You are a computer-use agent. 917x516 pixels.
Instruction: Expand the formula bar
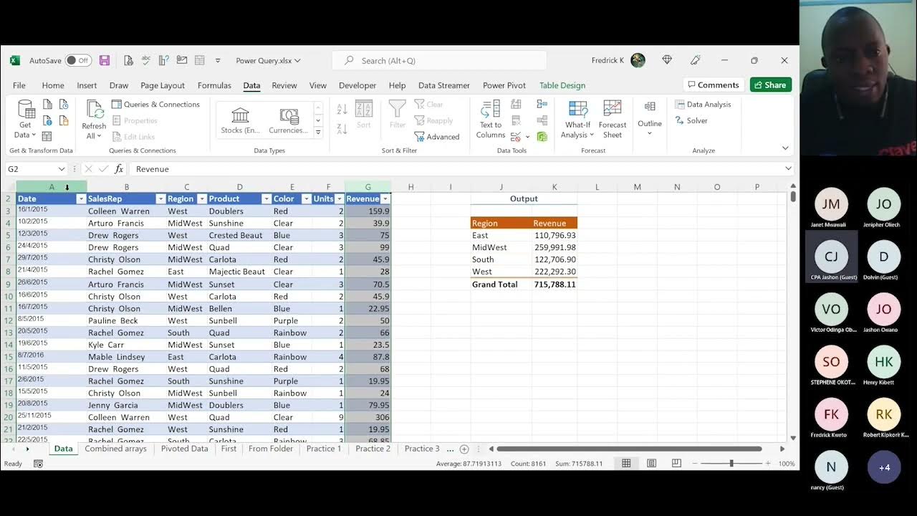point(788,169)
